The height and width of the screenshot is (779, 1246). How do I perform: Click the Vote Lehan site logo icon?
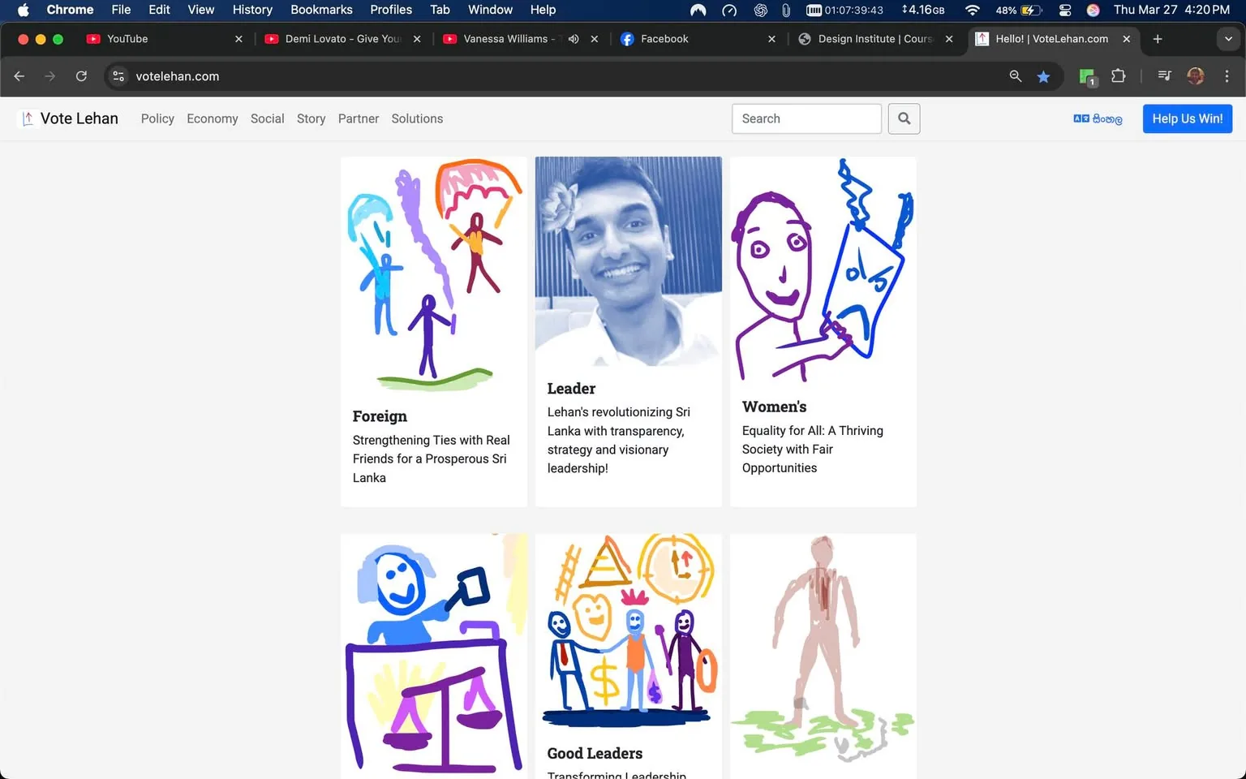point(28,118)
